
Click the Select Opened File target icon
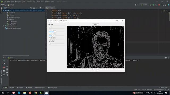pos(31,8)
